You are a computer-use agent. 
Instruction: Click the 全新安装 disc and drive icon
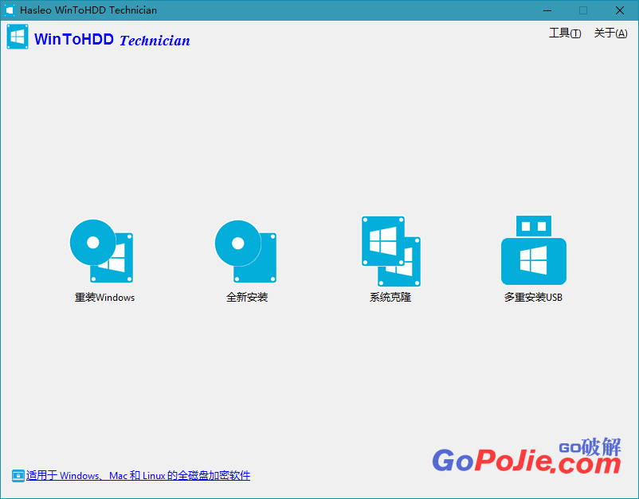coord(245,251)
